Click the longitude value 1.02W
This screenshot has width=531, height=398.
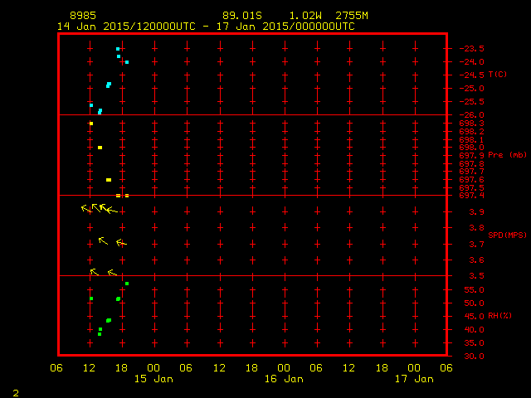(306, 16)
